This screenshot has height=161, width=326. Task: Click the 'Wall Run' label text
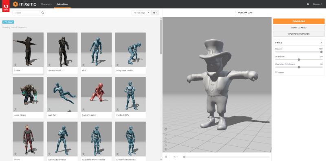point(52,115)
